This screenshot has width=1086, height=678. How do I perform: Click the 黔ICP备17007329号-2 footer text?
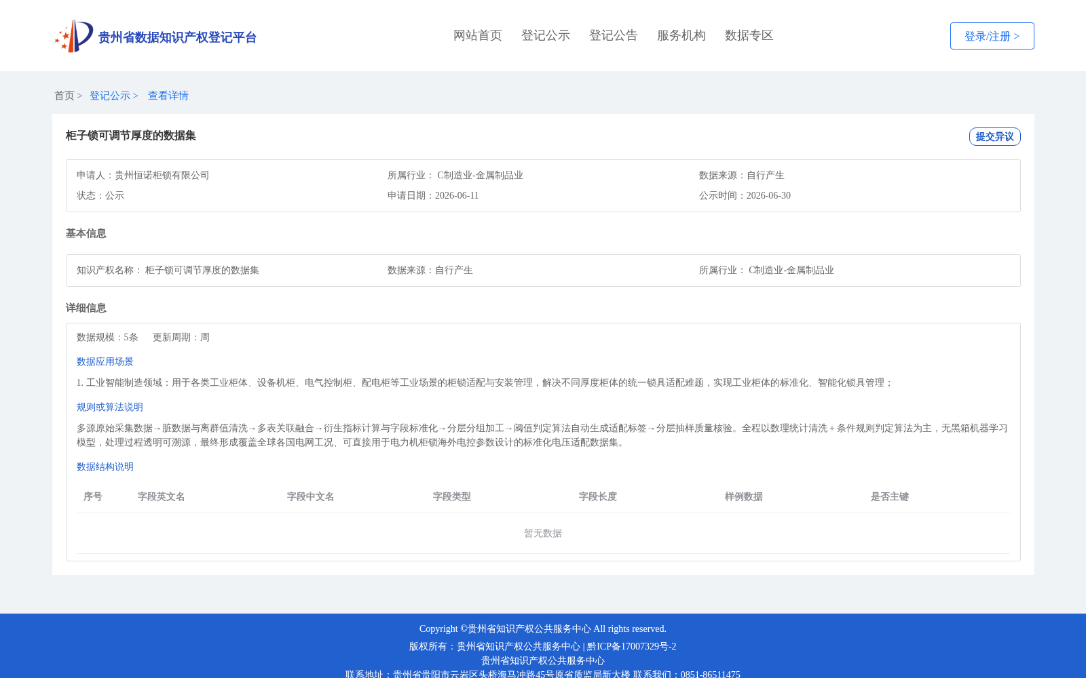pyautogui.click(x=632, y=646)
